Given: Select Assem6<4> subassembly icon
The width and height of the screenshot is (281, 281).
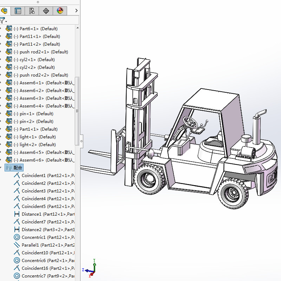Looking at the screenshot, I should click(x=9, y=106).
